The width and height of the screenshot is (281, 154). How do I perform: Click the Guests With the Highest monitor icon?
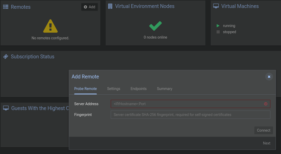(x=6, y=108)
